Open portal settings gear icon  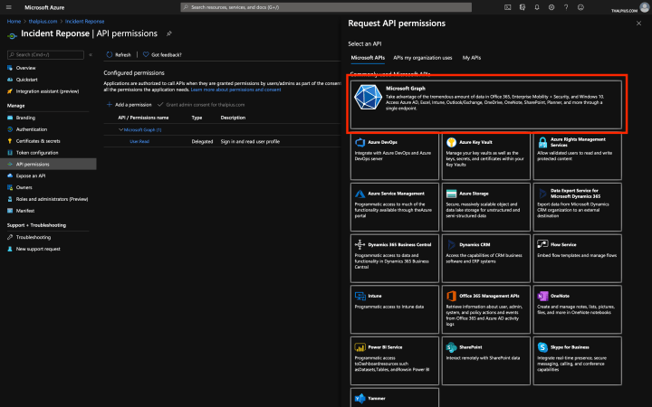click(x=551, y=7)
